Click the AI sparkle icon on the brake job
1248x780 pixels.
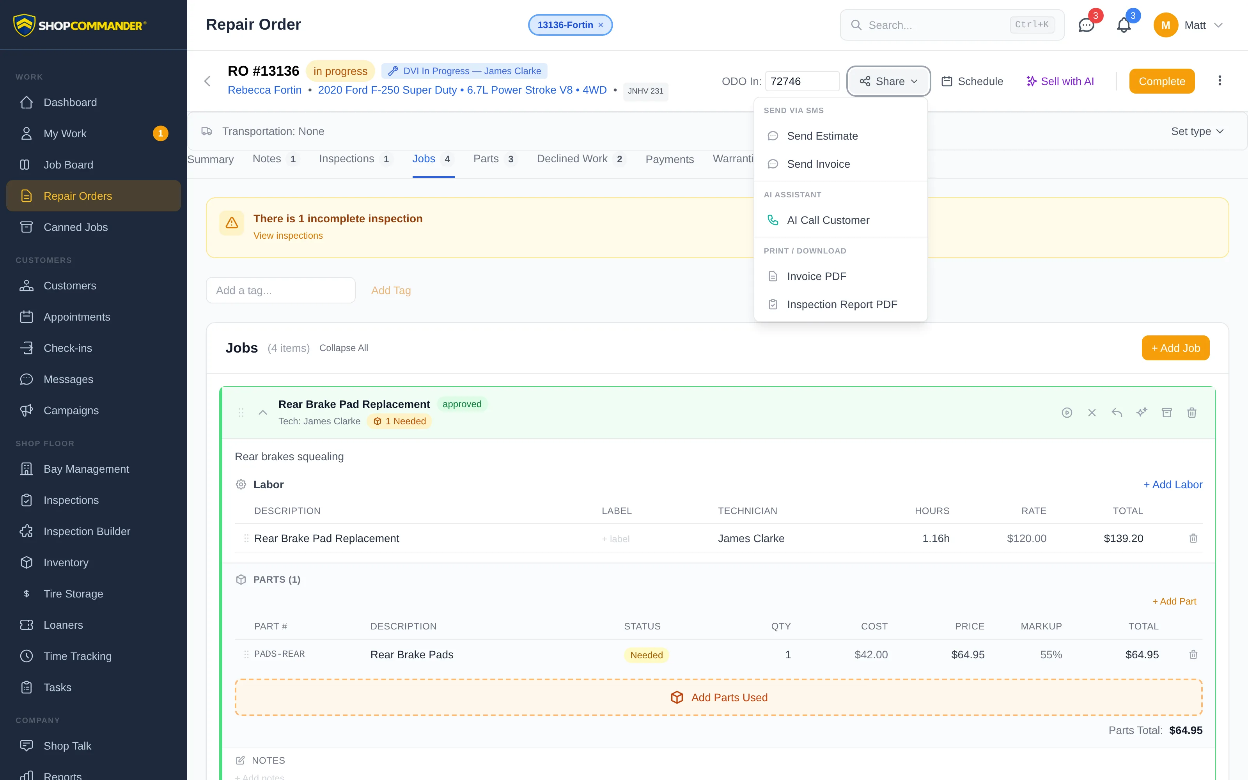point(1142,413)
